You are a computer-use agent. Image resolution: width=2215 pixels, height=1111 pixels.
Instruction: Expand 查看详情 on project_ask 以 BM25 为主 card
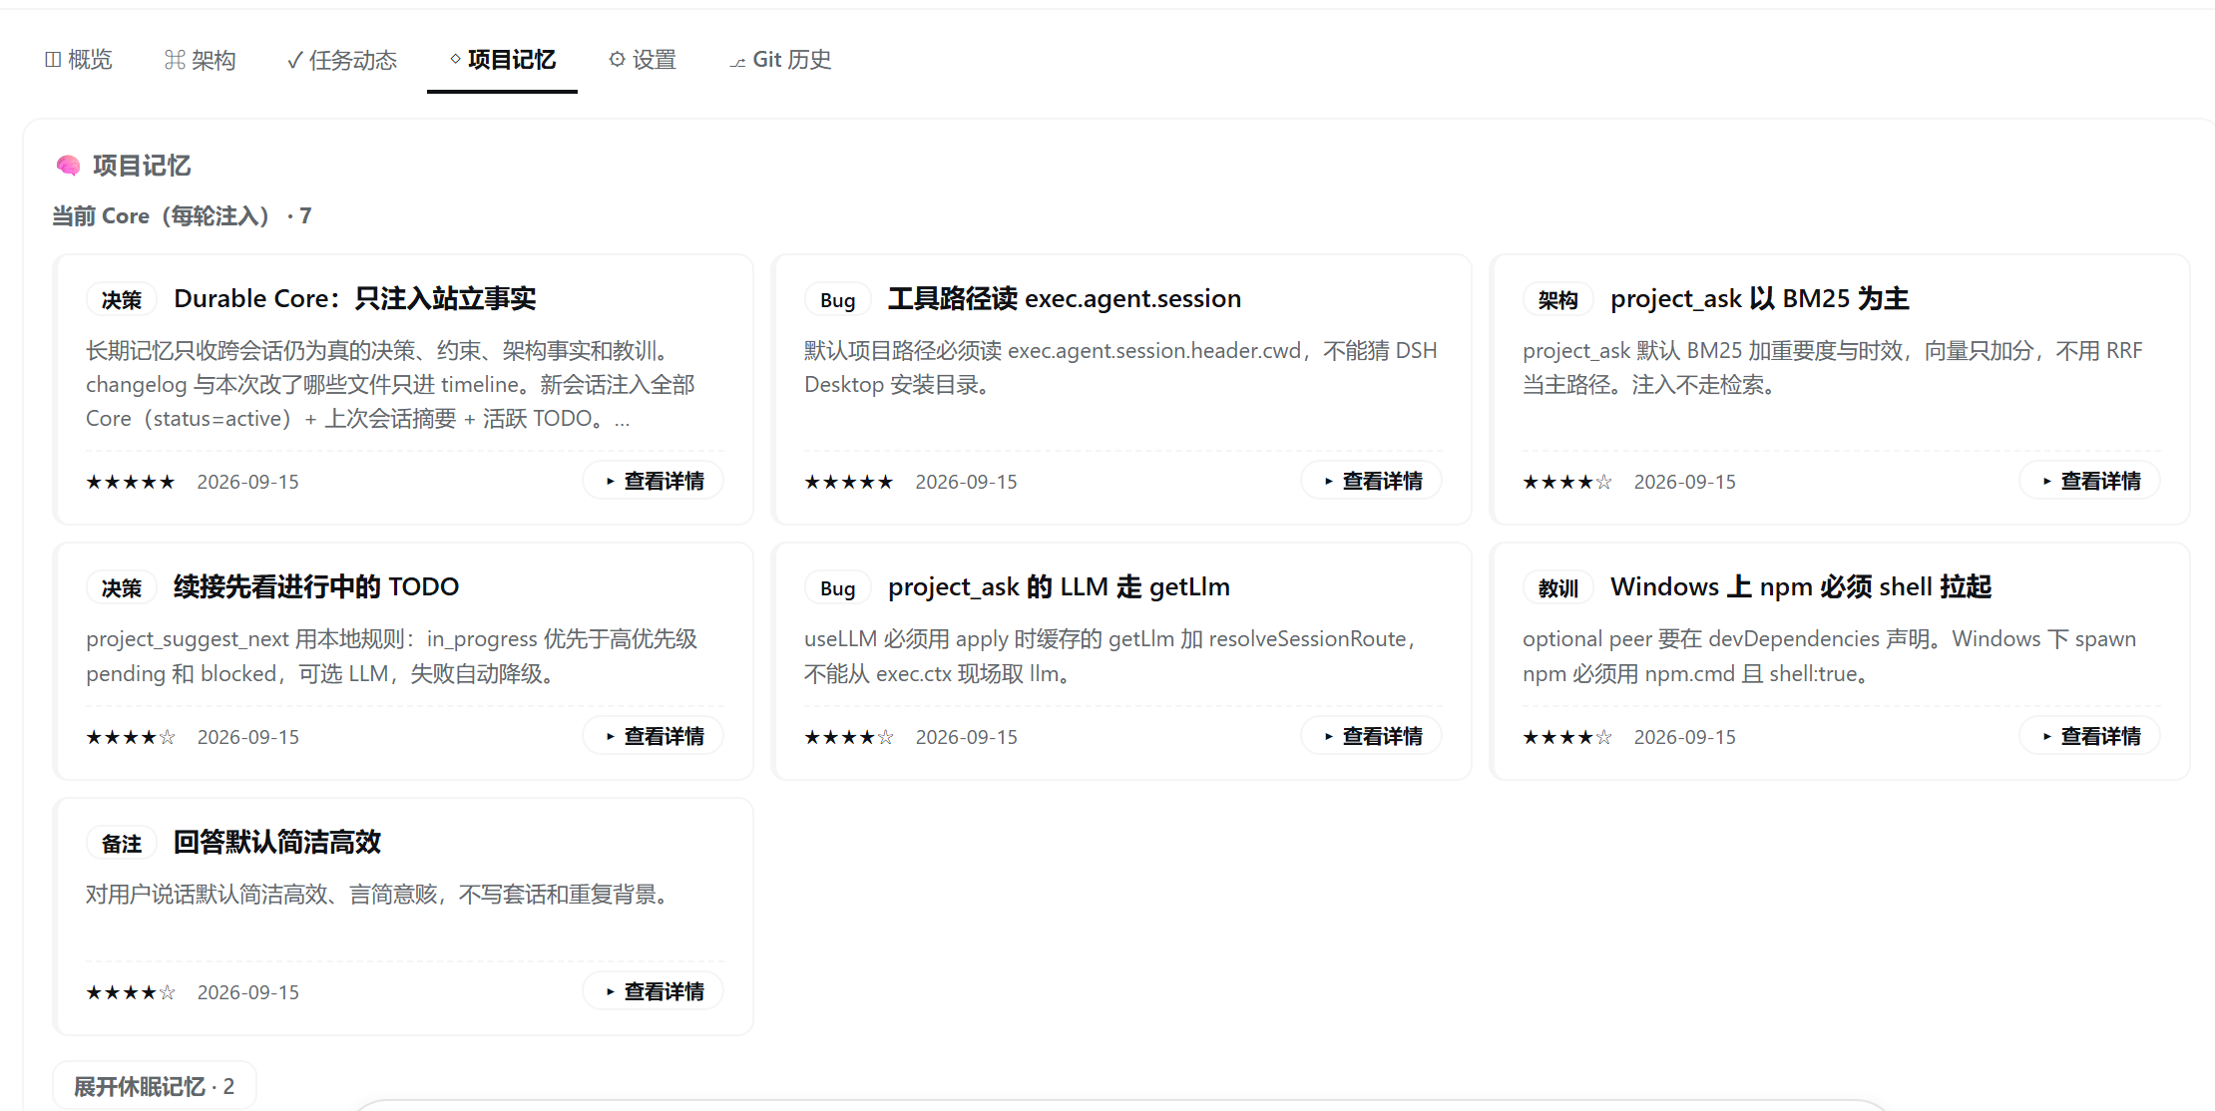(2090, 481)
